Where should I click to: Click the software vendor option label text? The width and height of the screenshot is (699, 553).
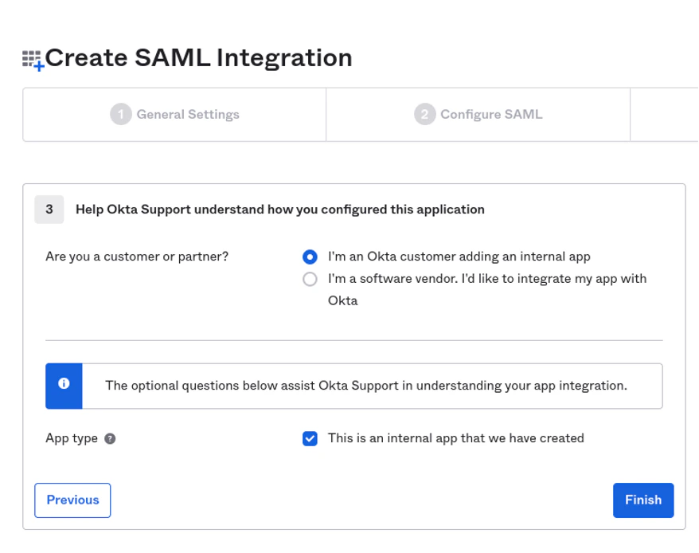tap(487, 290)
